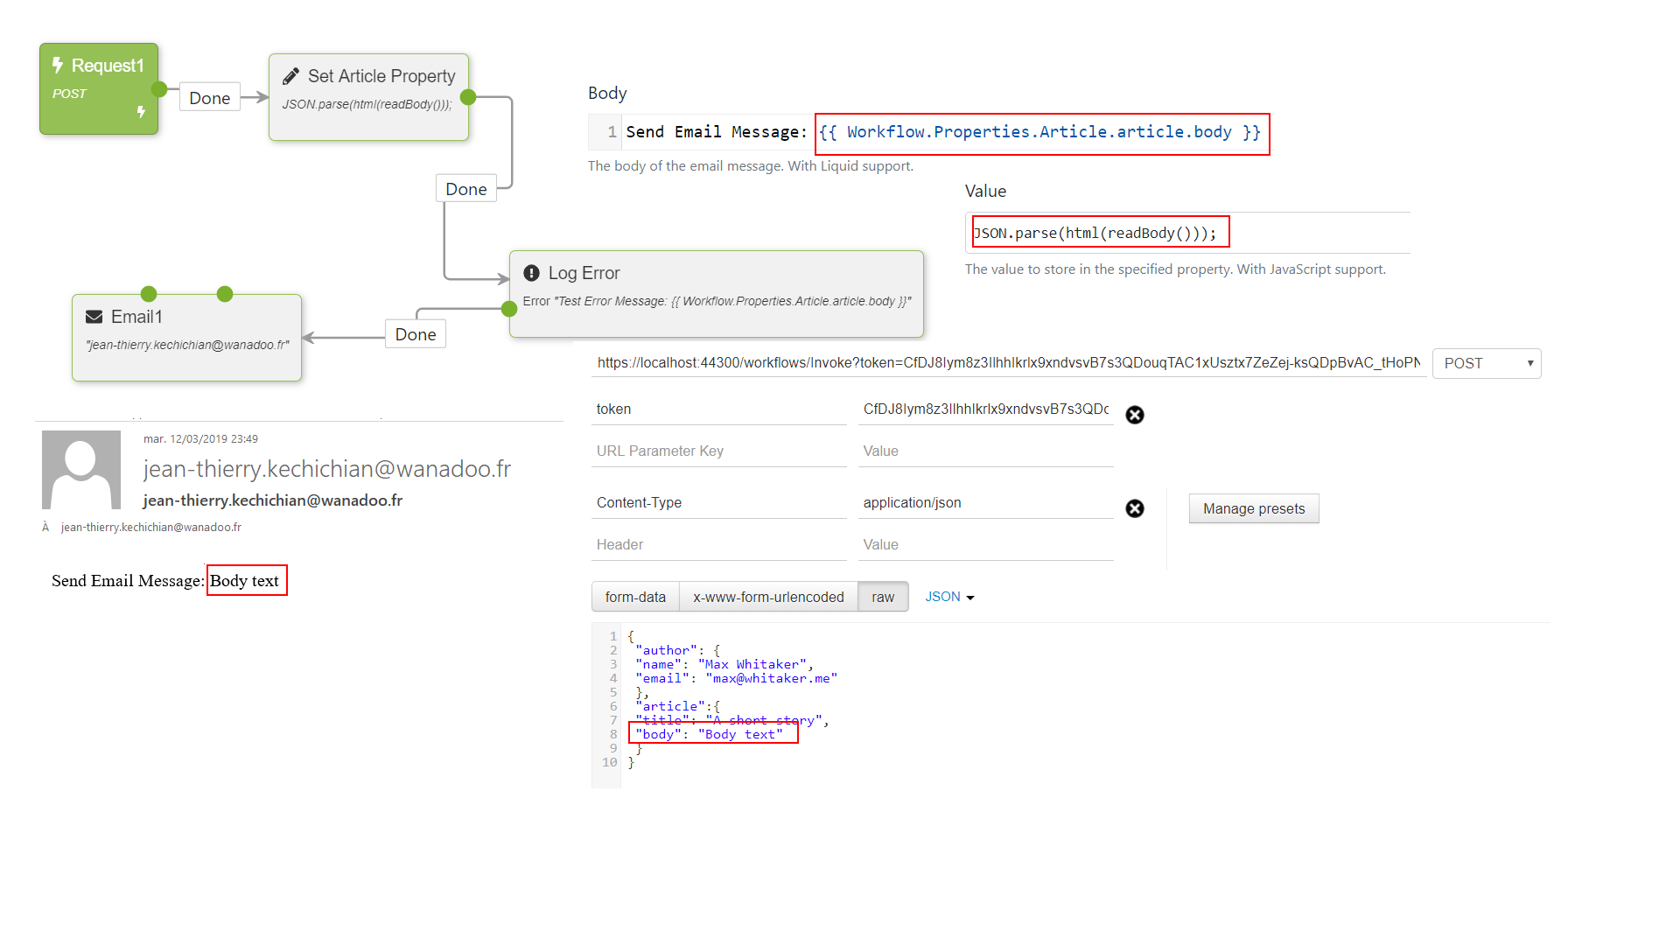Remove the Content-Type header row

point(1135,508)
